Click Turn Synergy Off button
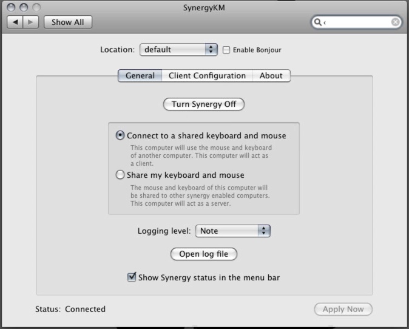The width and height of the screenshot is (409, 329). (x=204, y=104)
